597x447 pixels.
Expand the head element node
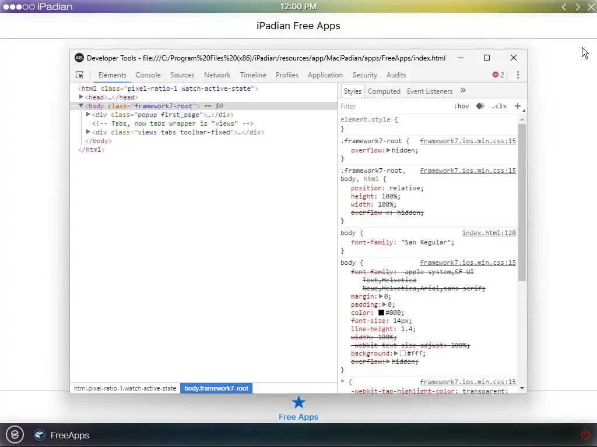click(x=81, y=97)
